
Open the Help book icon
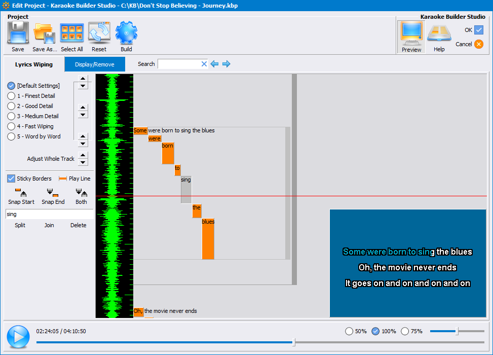point(439,33)
